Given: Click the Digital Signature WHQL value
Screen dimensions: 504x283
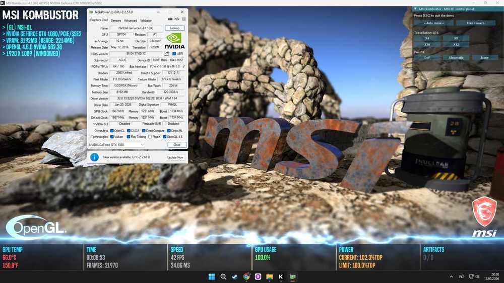Looking at the screenshot, I should (172, 105).
